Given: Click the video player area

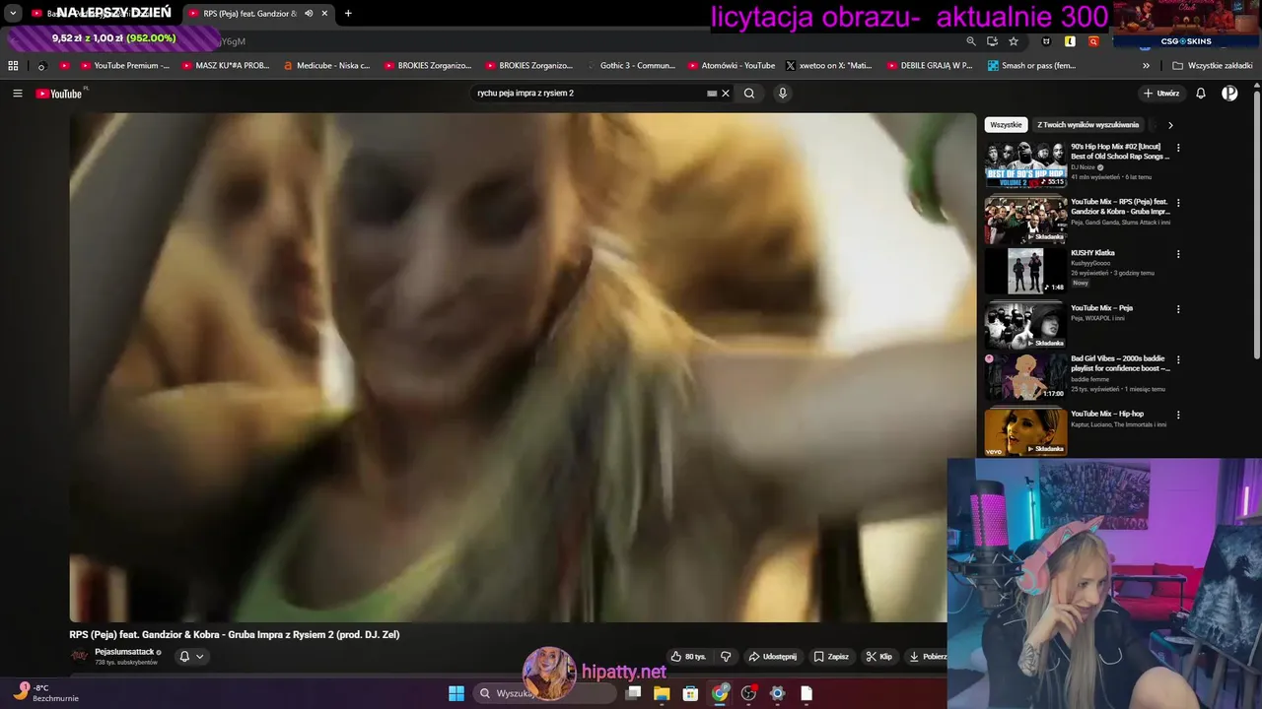Looking at the screenshot, I should point(523,366).
